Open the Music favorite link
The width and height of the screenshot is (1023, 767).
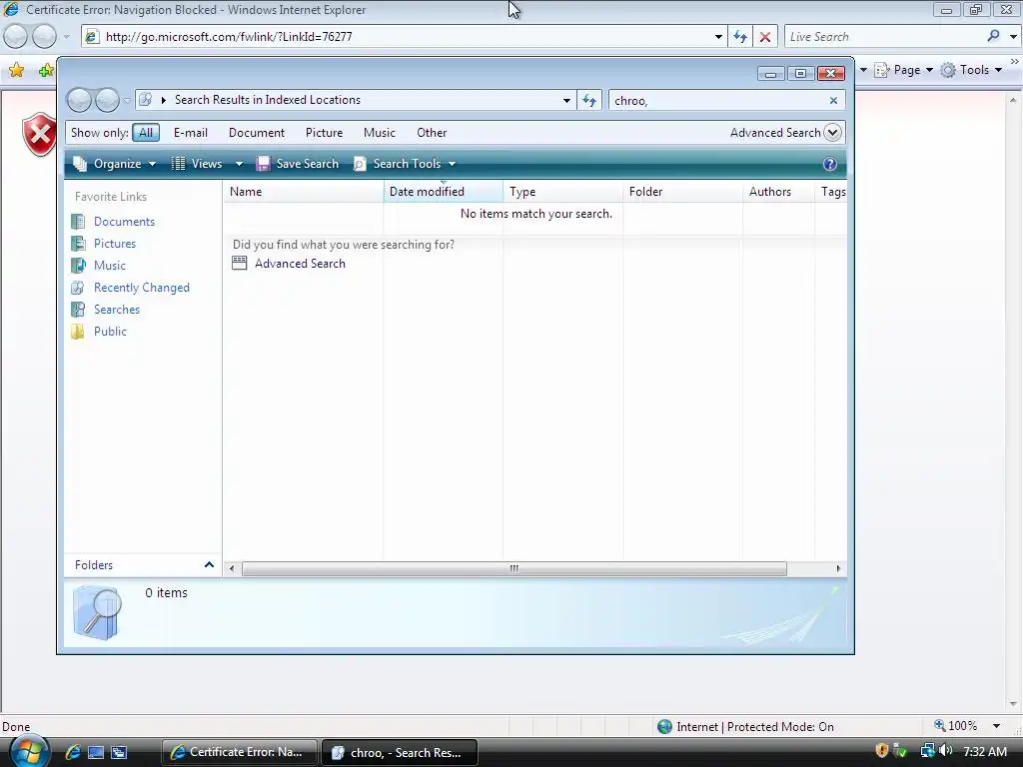[110, 266]
